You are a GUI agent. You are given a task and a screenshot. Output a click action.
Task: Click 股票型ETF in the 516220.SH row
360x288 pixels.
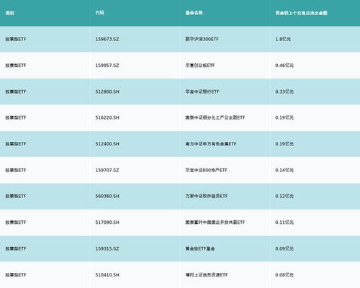[x=16, y=117]
